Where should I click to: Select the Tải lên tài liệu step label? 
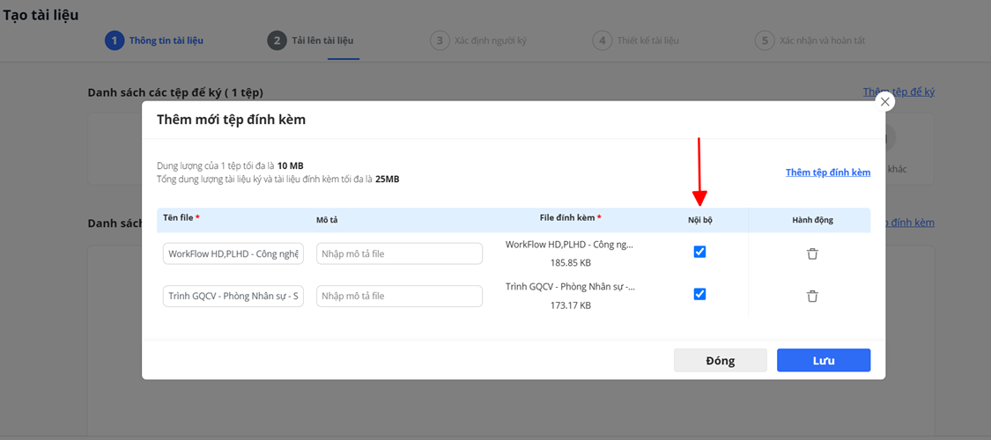tap(322, 40)
